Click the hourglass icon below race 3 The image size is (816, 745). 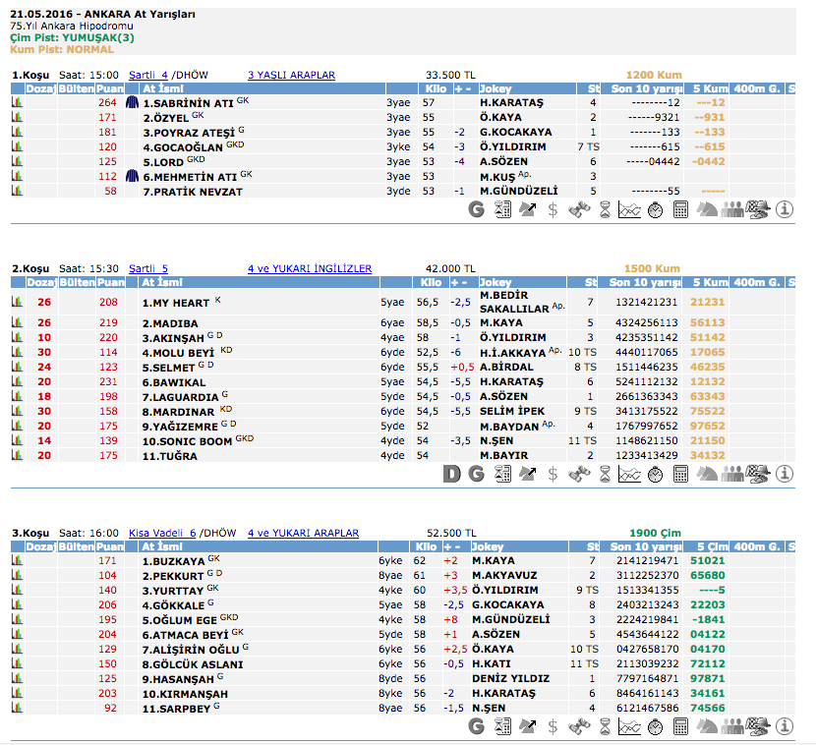[604, 726]
